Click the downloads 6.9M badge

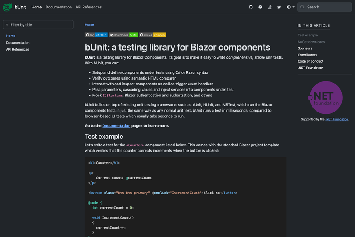123,35
